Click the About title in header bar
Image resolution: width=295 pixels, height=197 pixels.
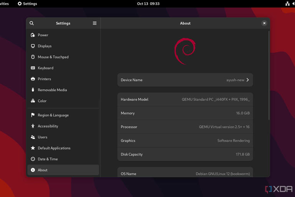pos(185,23)
